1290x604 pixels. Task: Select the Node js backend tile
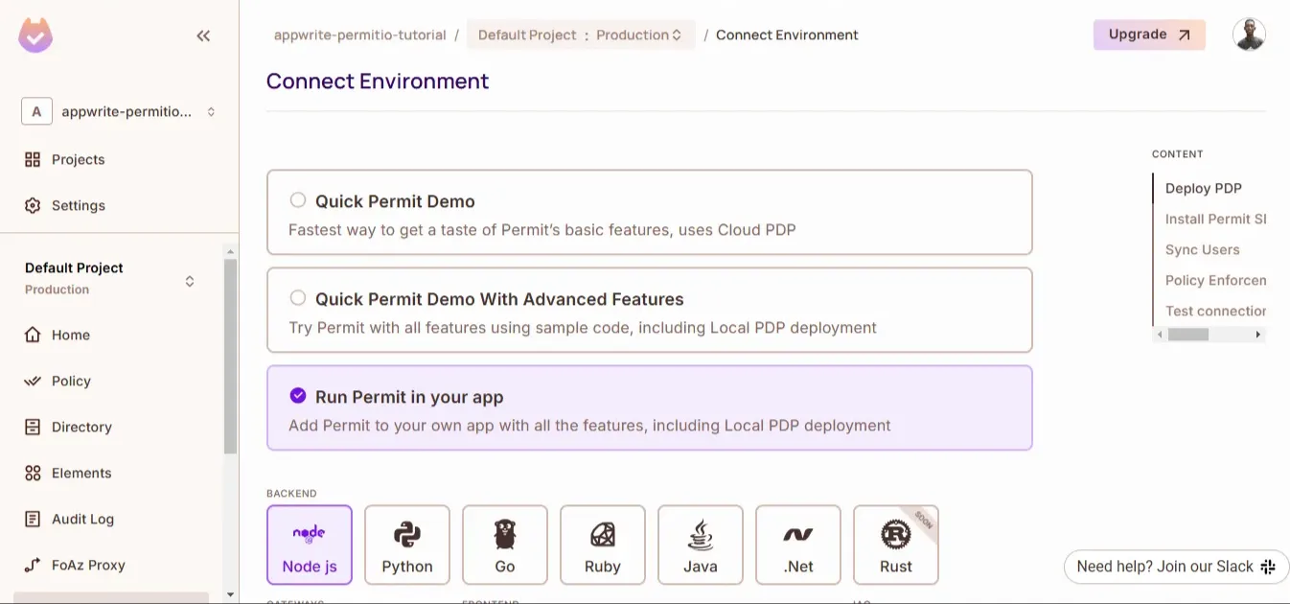point(310,545)
